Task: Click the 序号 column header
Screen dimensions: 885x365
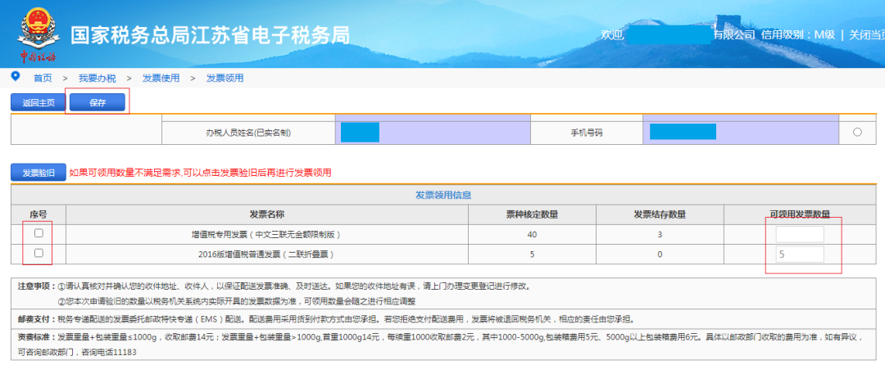Action: pyautogui.click(x=39, y=214)
